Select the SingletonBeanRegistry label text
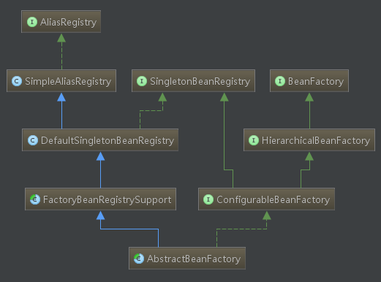 pyautogui.click(x=200, y=82)
